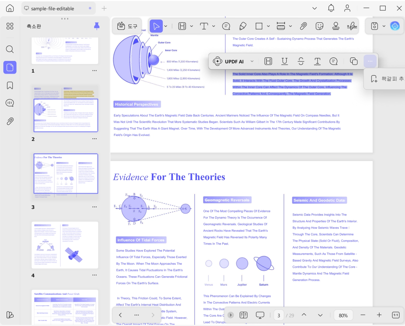The height and width of the screenshot is (326, 405).
Task: Select the Sticky Note tool in toolbar
Action: tap(226, 26)
